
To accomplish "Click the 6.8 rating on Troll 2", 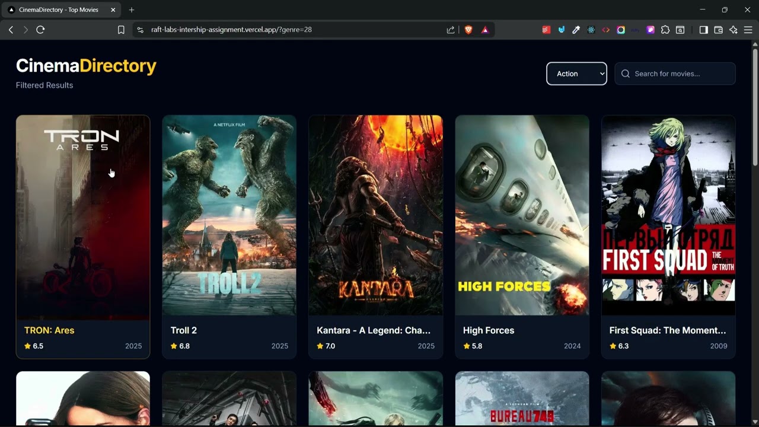I will point(180,346).
